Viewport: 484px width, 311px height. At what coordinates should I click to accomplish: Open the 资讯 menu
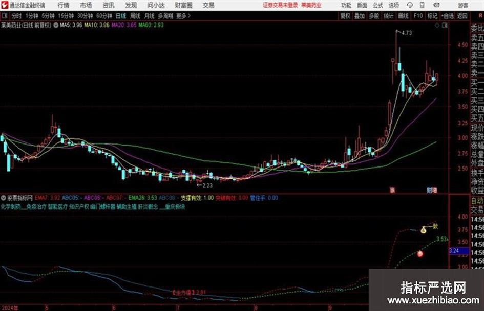(x=109, y=5)
